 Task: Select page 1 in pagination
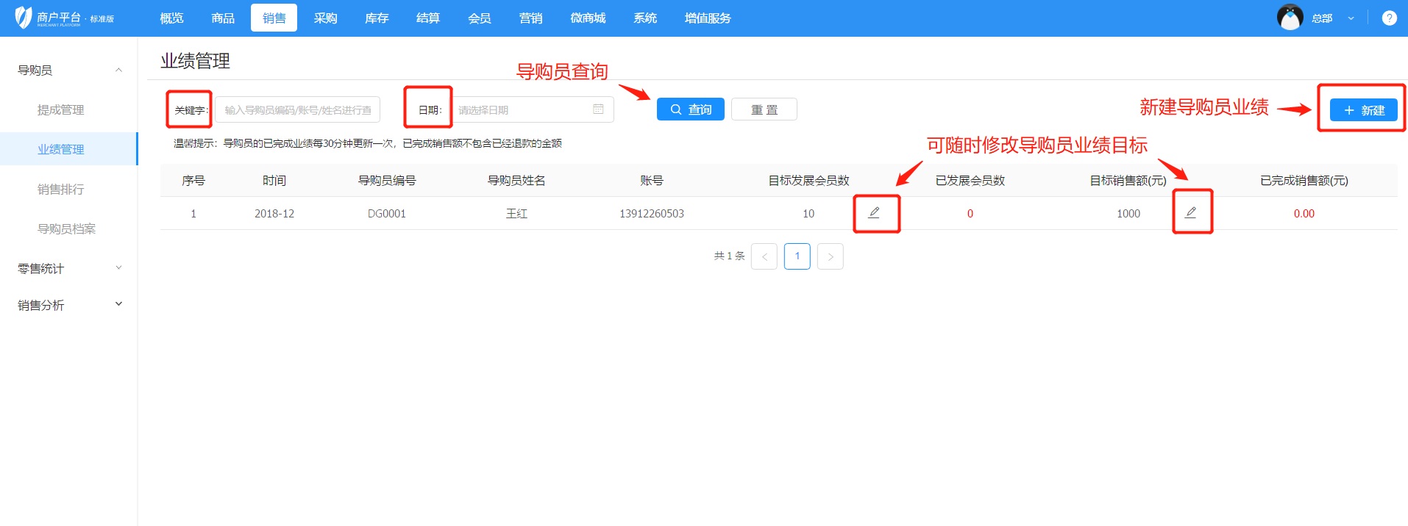coord(797,256)
